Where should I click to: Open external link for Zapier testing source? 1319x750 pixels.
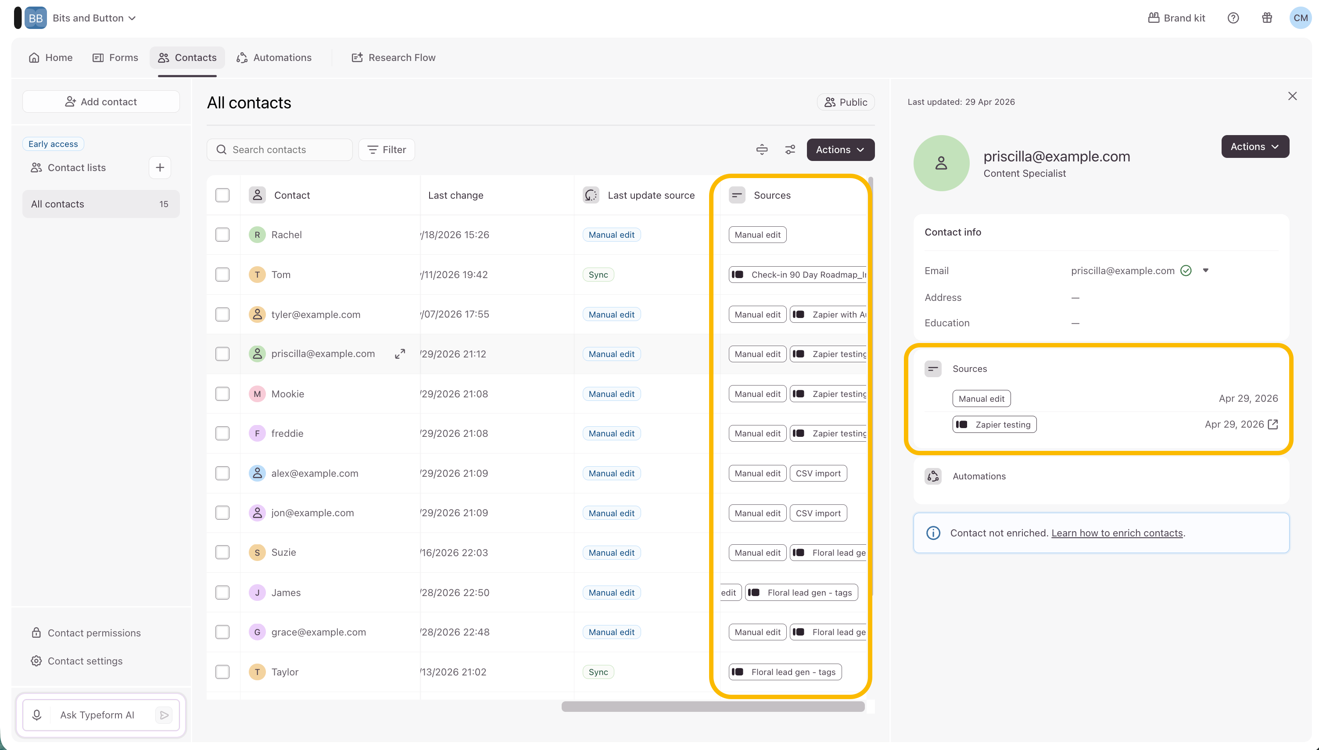click(1273, 425)
